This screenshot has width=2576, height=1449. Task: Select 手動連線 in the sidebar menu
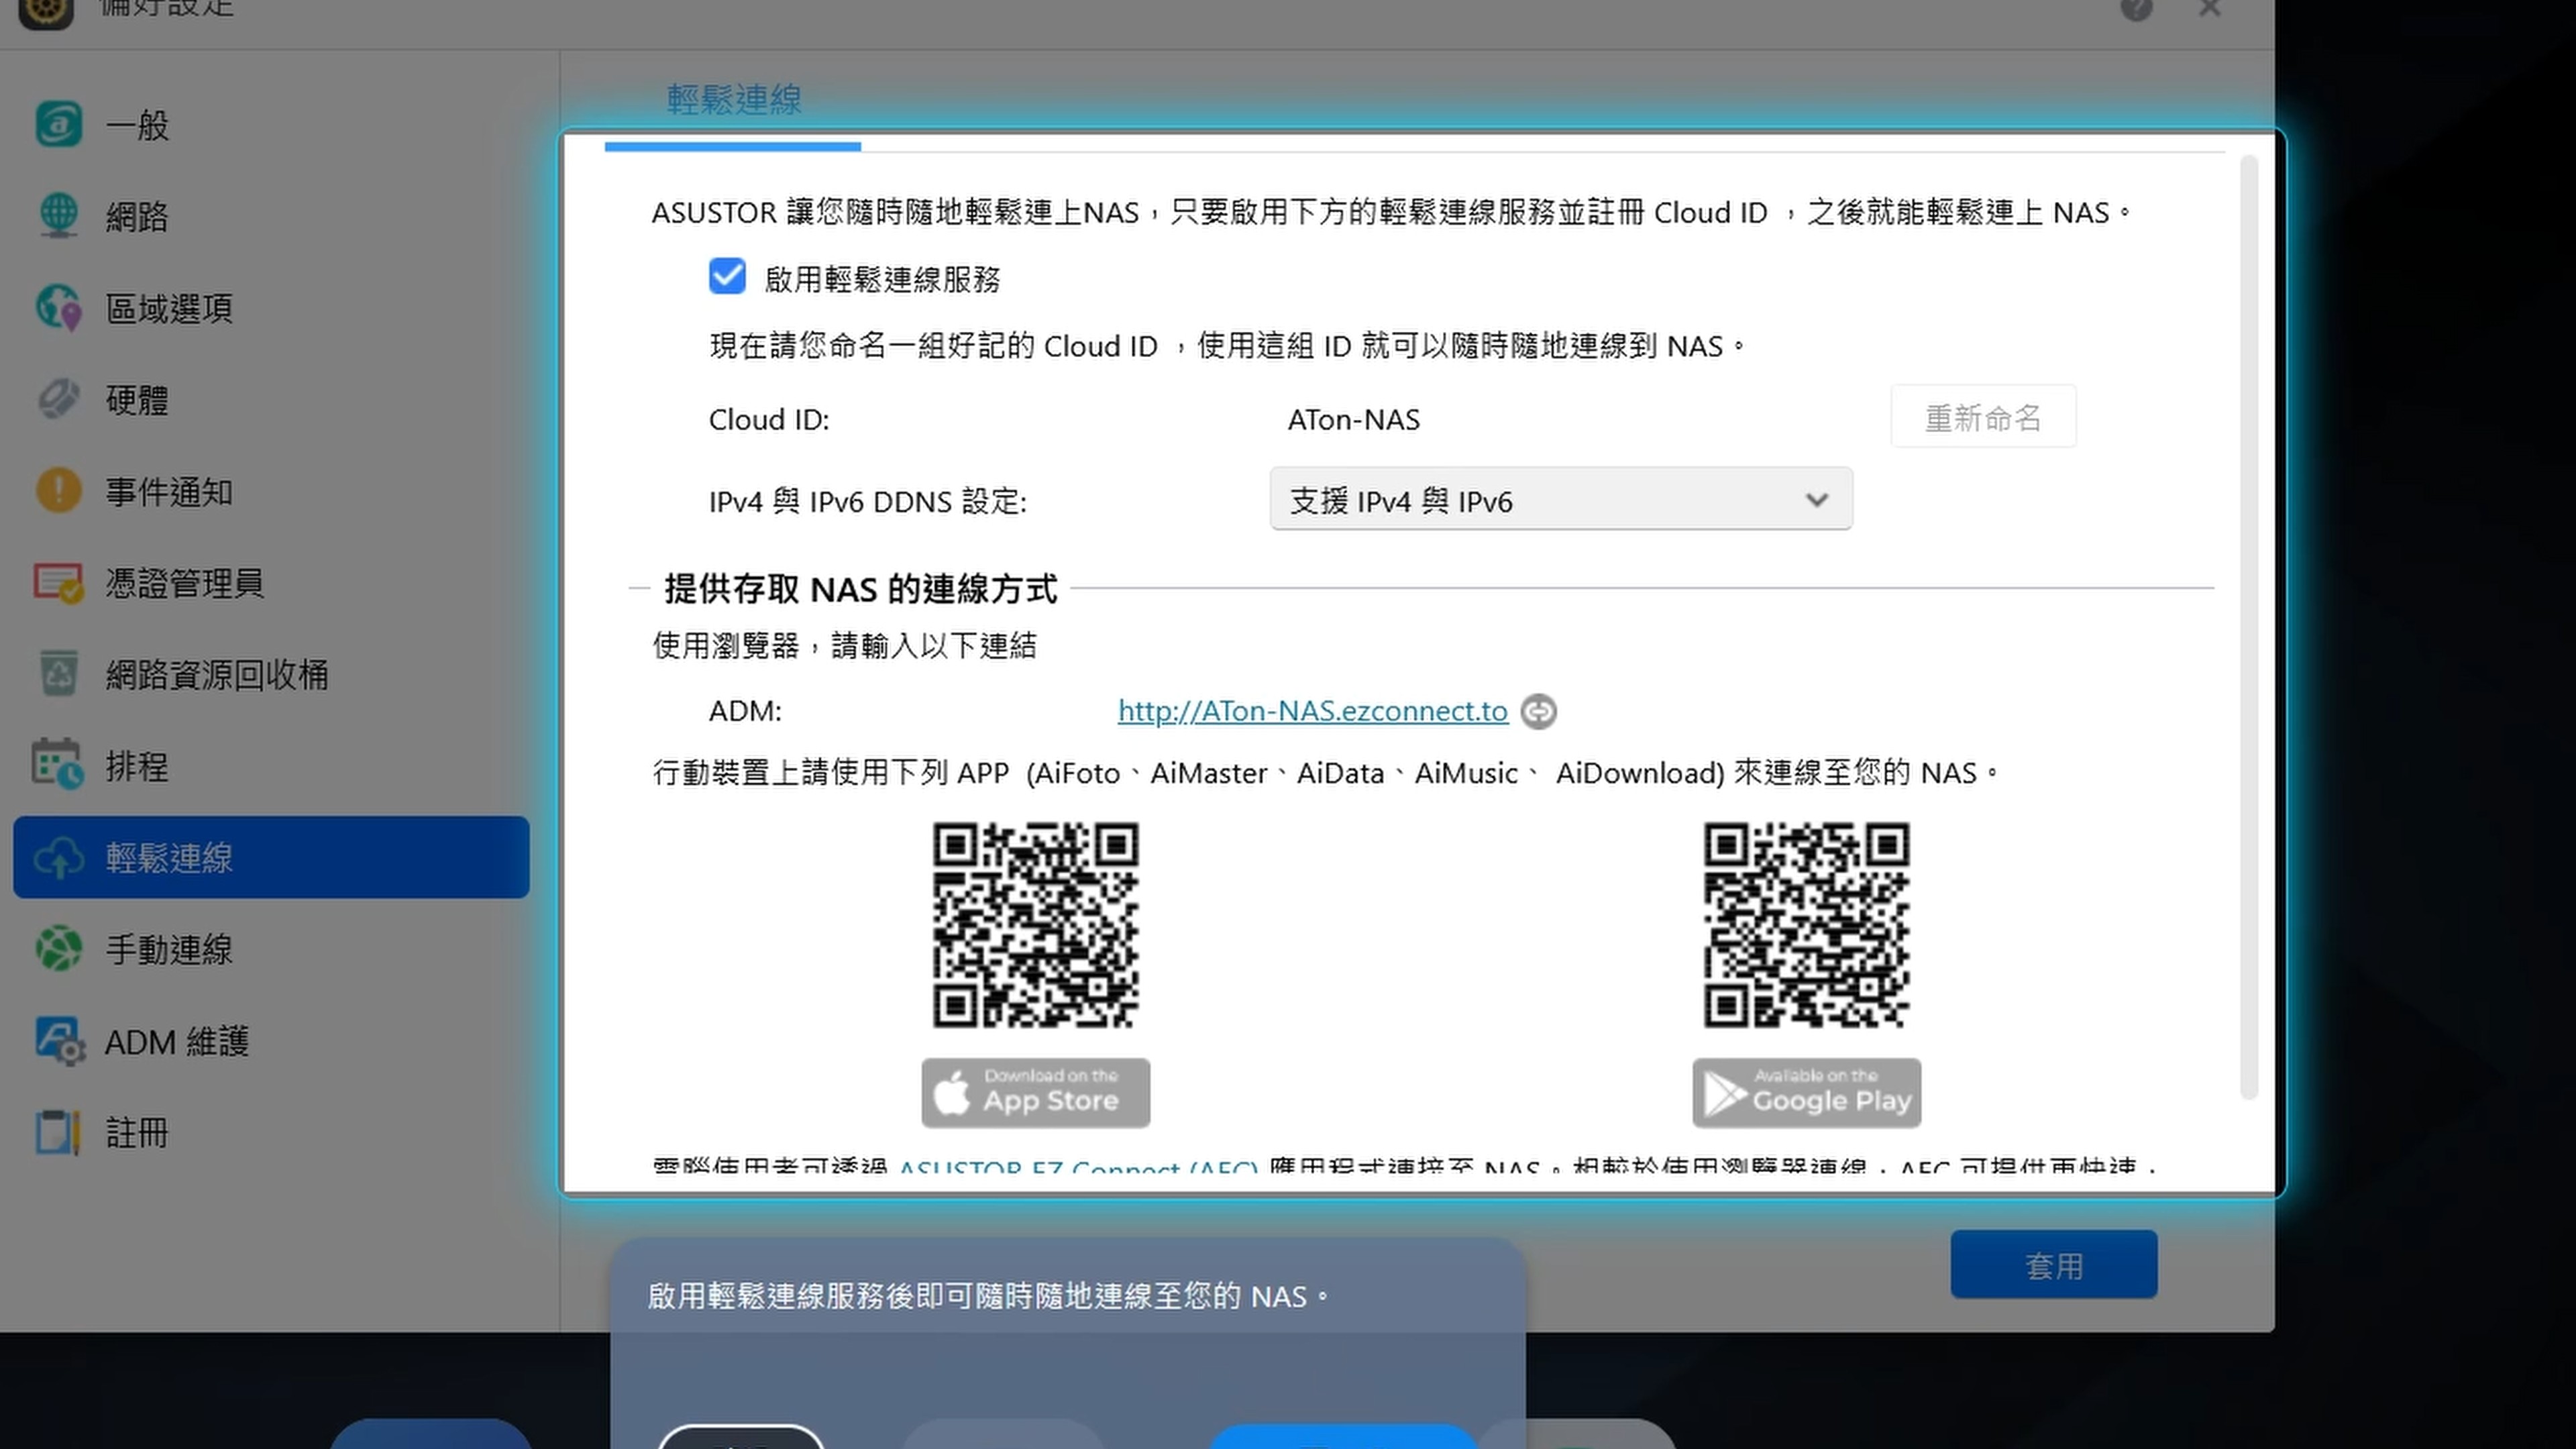tap(169, 949)
